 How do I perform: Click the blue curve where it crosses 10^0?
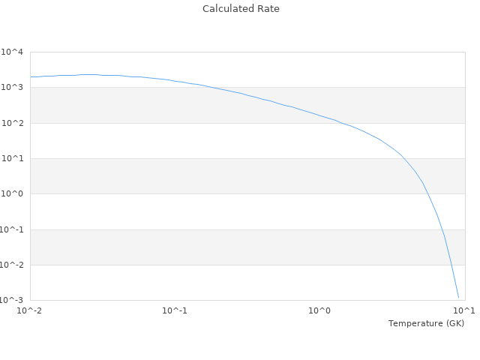tap(427, 193)
